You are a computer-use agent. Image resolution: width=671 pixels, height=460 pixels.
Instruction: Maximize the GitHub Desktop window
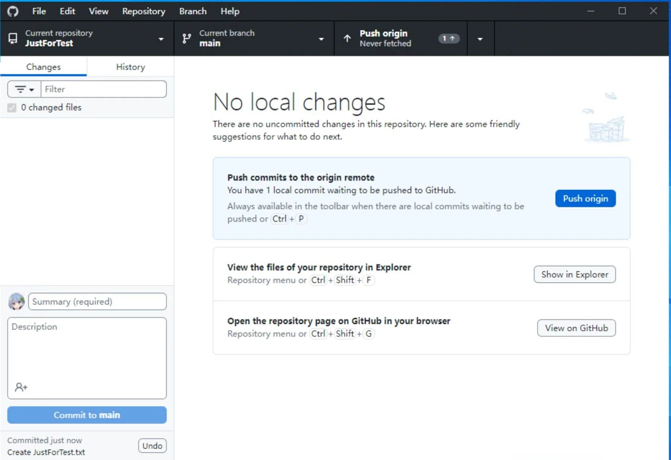622,11
